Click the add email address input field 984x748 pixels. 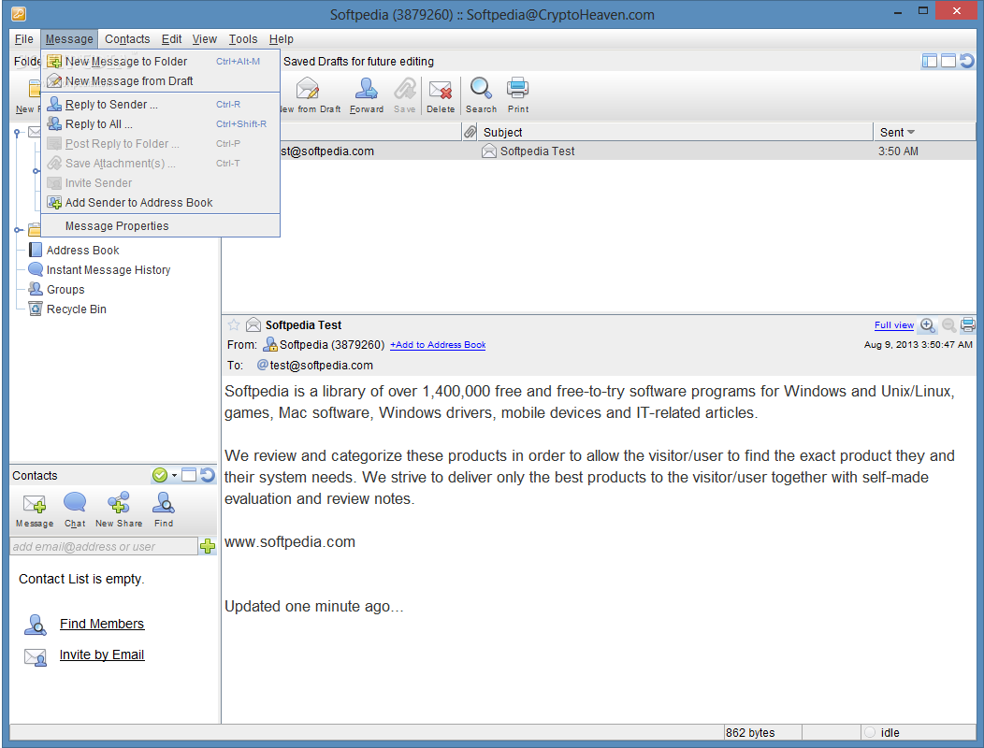coord(104,547)
